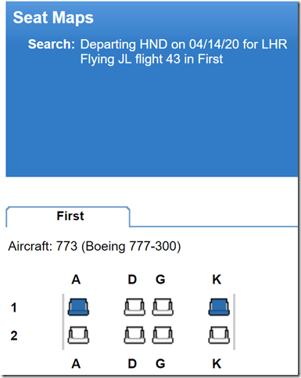Click the Seat Maps heading
The height and width of the screenshot is (378, 301).
click(x=53, y=18)
